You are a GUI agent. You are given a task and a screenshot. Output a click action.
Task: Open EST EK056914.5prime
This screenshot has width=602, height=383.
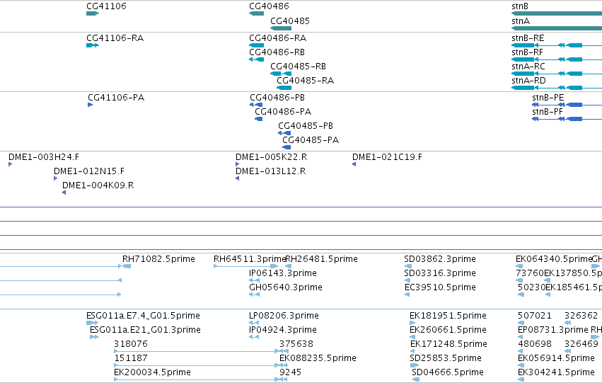pyautogui.click(x=556, y=358)
